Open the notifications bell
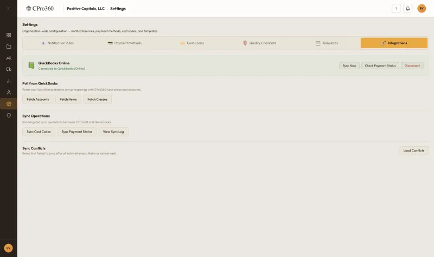 coord(408,9)
